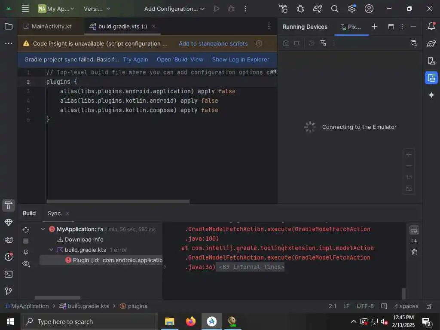Screen dimensions: 440x330
Task: Toggle scroll to end in Build output
Action: (x=414, y=241)
